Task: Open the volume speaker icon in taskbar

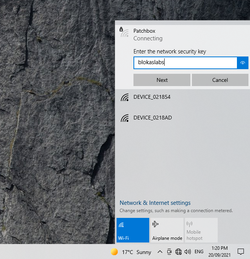Action: pyautogui.click(x=188, y=252)
